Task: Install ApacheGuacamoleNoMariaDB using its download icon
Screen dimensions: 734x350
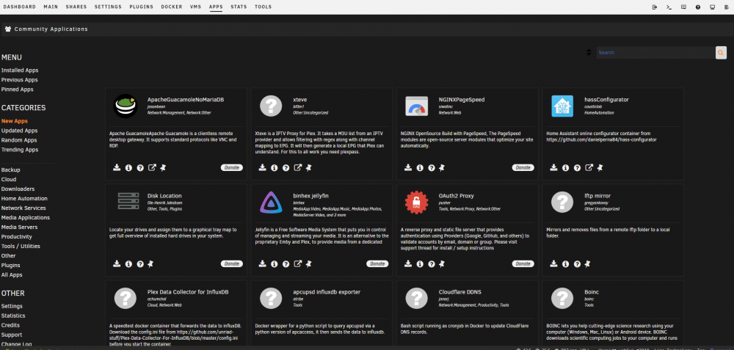Action: click(x=117, y=167)
